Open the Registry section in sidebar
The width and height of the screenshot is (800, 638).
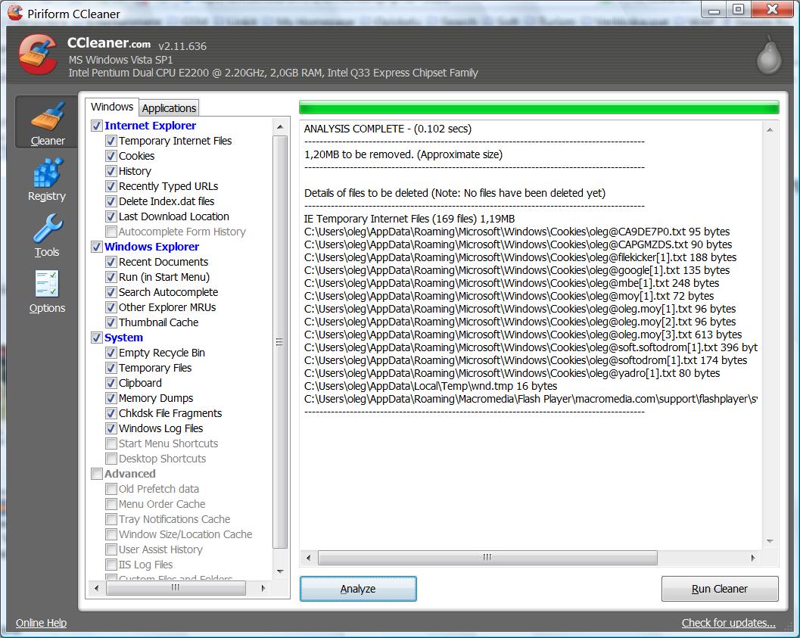(x=47, y=179)
